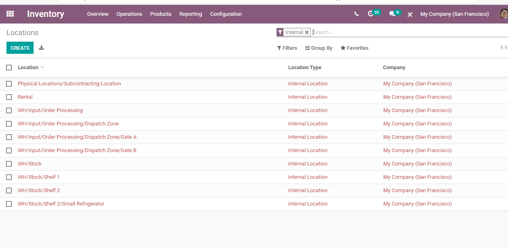Image resolution: width=508 pixels, height=248 pixels.
Task: Open the Group By dropdown
Action: click(x=319, y=48)
